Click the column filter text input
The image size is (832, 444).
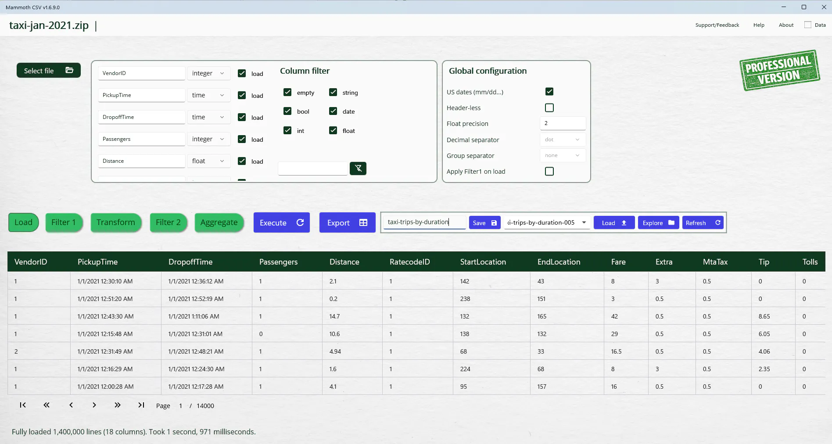313,168
